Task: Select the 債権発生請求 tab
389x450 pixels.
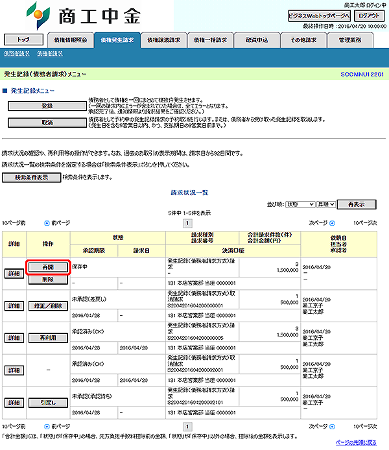Action: [x=117, y=40]
